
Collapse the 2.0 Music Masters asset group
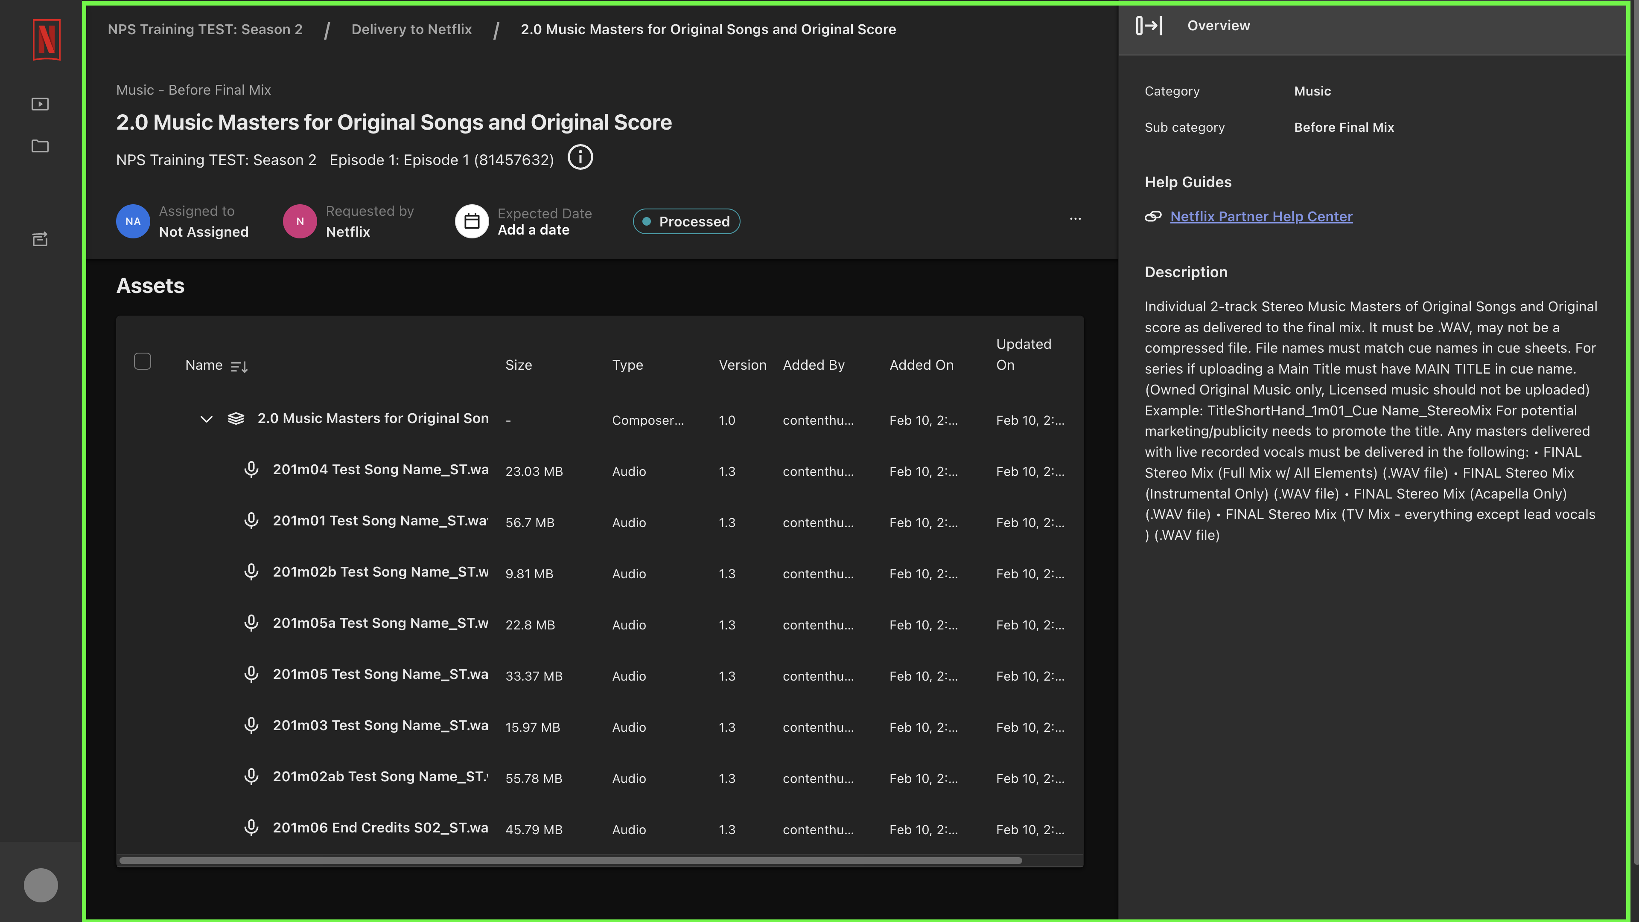(206, 419)
